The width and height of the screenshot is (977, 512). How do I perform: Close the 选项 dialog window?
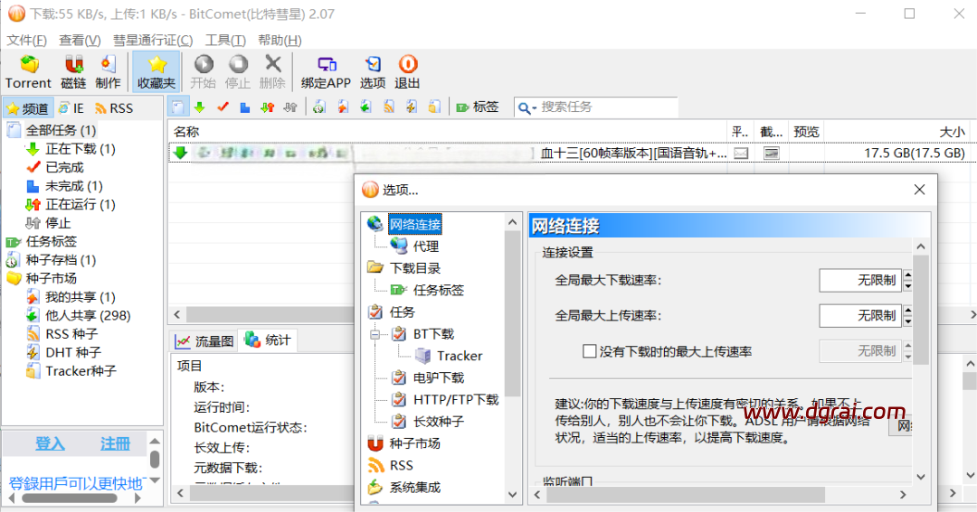point(919,190)
